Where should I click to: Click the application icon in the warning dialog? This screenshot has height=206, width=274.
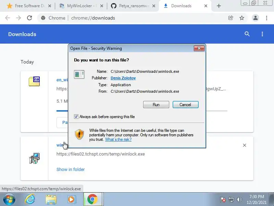point(79,74)
